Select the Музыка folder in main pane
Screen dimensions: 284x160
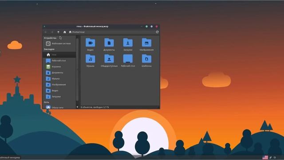[91, 61]
